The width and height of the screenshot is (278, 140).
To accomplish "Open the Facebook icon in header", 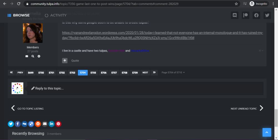I will [256, 15].
